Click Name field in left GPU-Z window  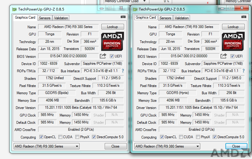(68, 27)
